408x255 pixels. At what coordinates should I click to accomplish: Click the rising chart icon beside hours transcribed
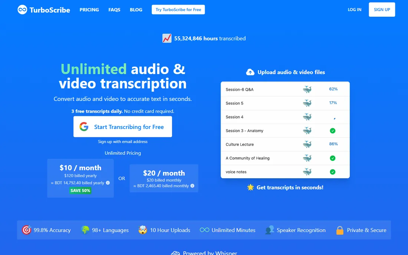pyautogui.click(x=167, y=39)
